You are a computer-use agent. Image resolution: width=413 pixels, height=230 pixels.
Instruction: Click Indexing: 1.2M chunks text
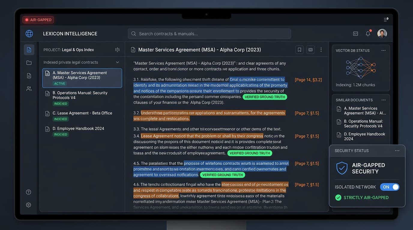pyautogui.click(x=355, y=85)
